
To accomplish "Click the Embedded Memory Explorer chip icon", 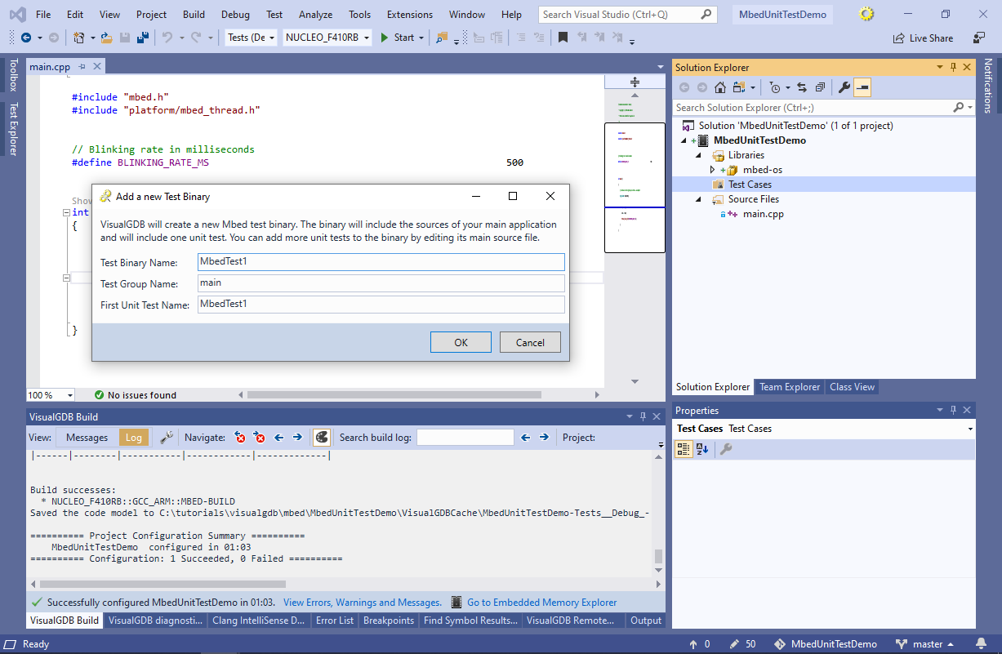I will (x=456, y=603).
